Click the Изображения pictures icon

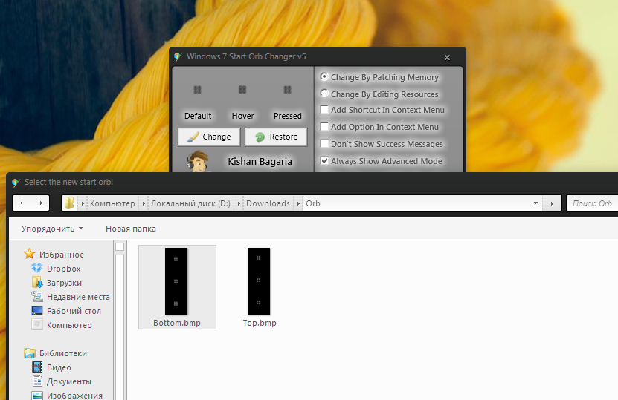[37, 396]
